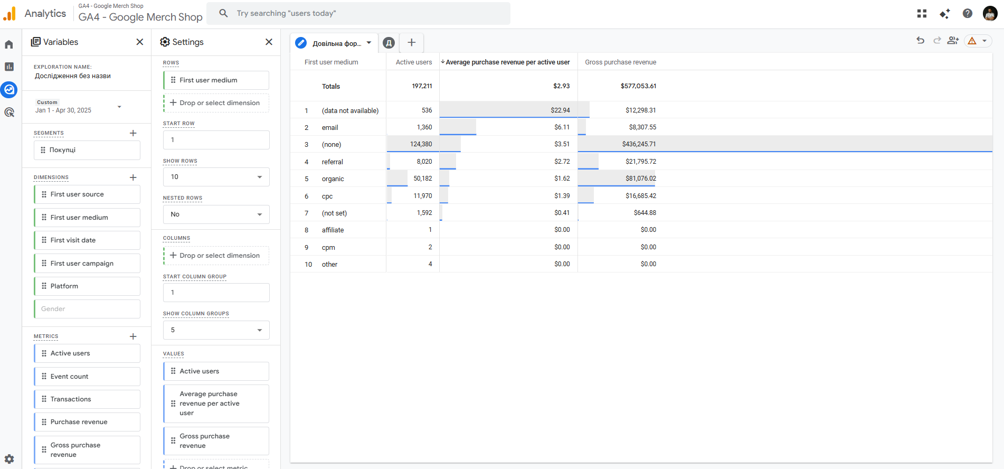The image size is (1004, 469).
Task: Click Drop or select dimension under Rows
Action: pos(216,103)
